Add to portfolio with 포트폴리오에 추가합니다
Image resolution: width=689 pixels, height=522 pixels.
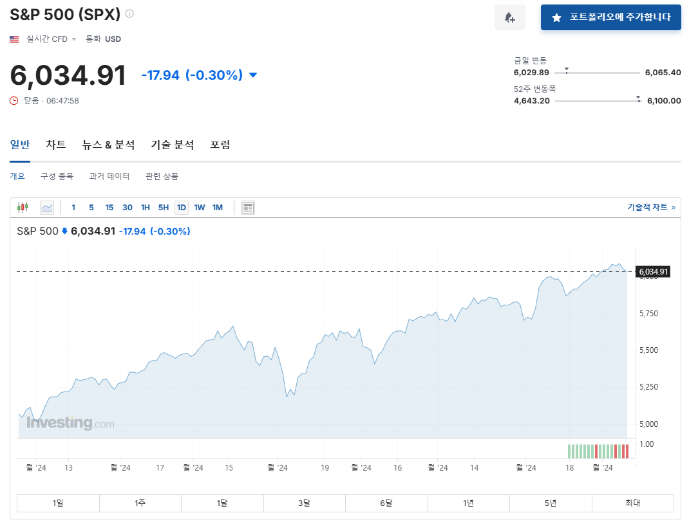[x=611, y=17]
